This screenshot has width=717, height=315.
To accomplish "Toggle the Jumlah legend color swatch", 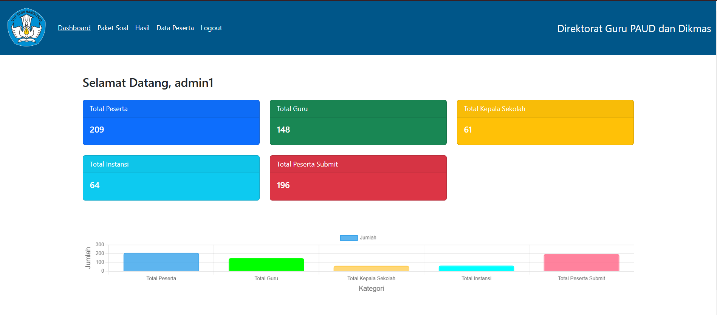I will coord(348,238).
